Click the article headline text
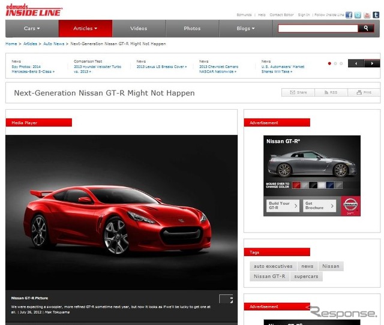 pyautogui.click(x=104, y=93)
